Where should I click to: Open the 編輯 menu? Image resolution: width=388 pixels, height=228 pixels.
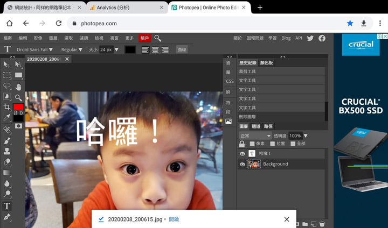(x=23, y=38)
